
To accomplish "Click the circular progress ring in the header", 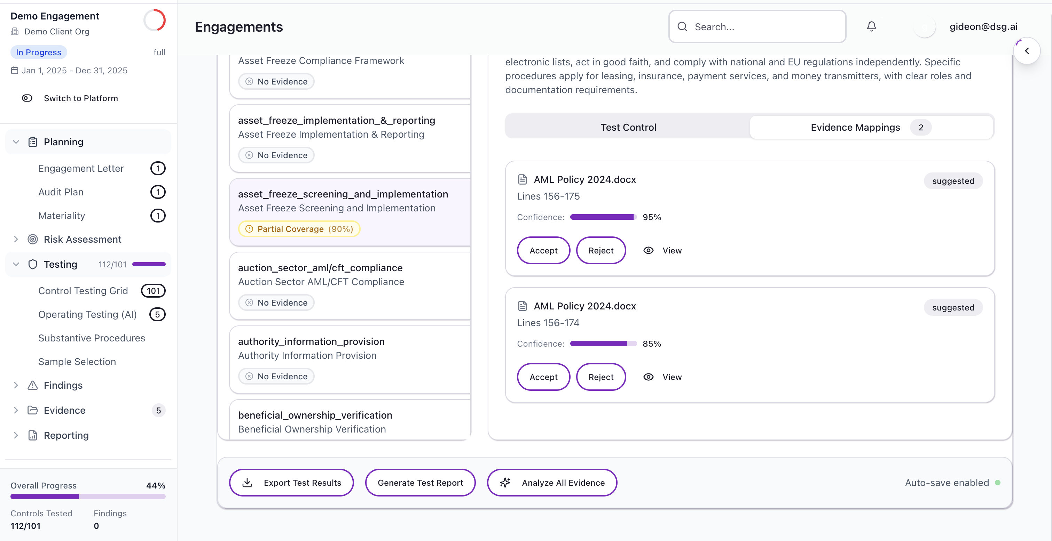I will [154, 21].
